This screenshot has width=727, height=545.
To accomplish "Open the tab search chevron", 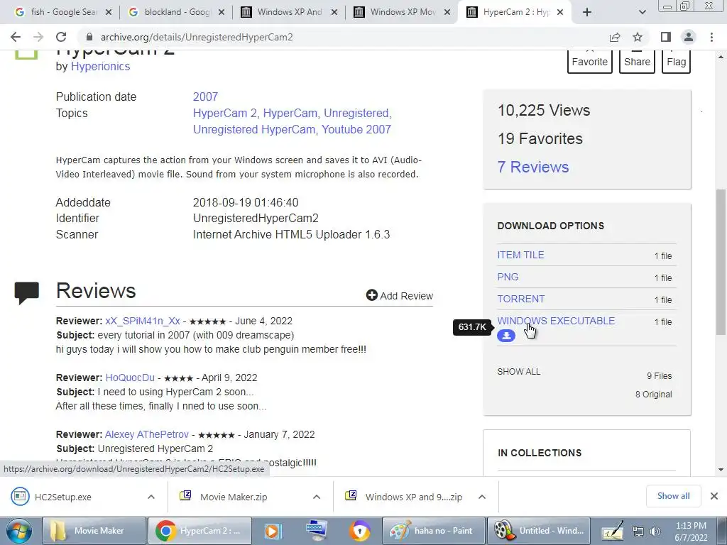I will [x=642, y=13].
